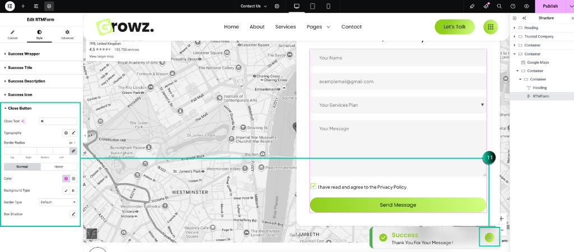Click the Send Message button
Image resolution: width=574 pixels, height=252 pixels.
pyautogui.click(x=397, y=205)
